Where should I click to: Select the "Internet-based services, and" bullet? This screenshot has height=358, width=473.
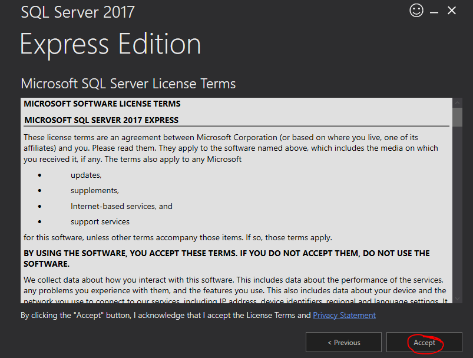click(121, 206)
